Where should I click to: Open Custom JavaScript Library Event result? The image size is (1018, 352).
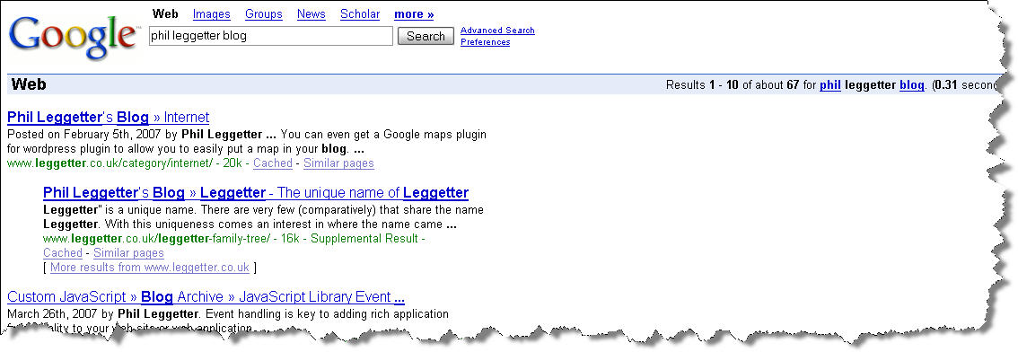(x=206, y=297)
